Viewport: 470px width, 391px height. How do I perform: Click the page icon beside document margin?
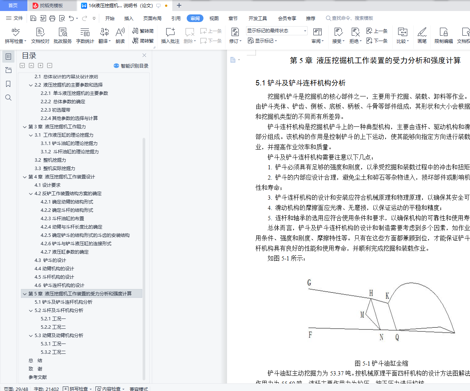(233, 60)
